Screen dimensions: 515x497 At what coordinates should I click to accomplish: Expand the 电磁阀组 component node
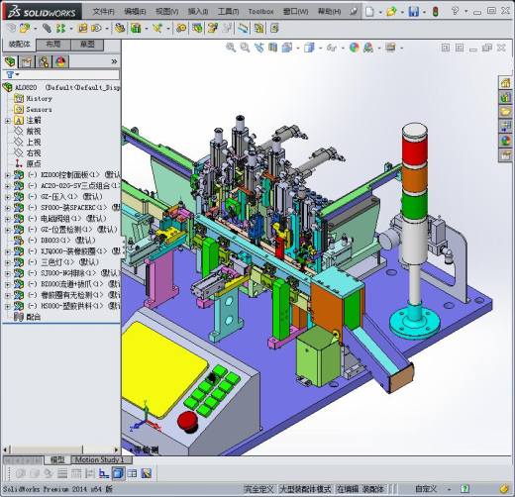pyautogui.click(x=7, y=219)
